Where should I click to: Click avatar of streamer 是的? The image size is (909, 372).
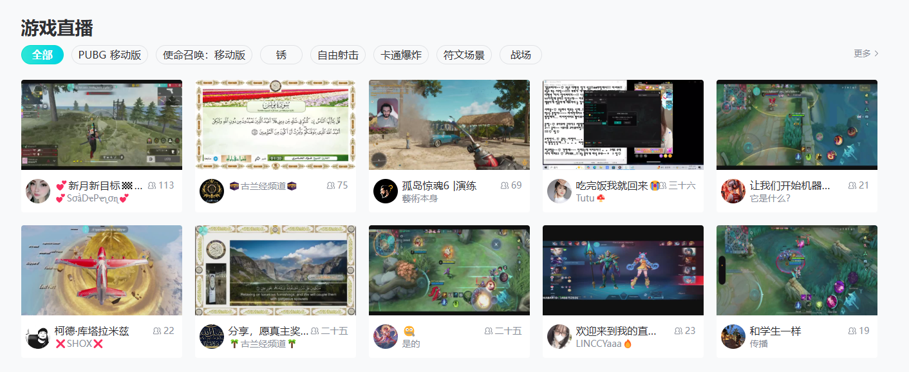click(x=386, y=337)
